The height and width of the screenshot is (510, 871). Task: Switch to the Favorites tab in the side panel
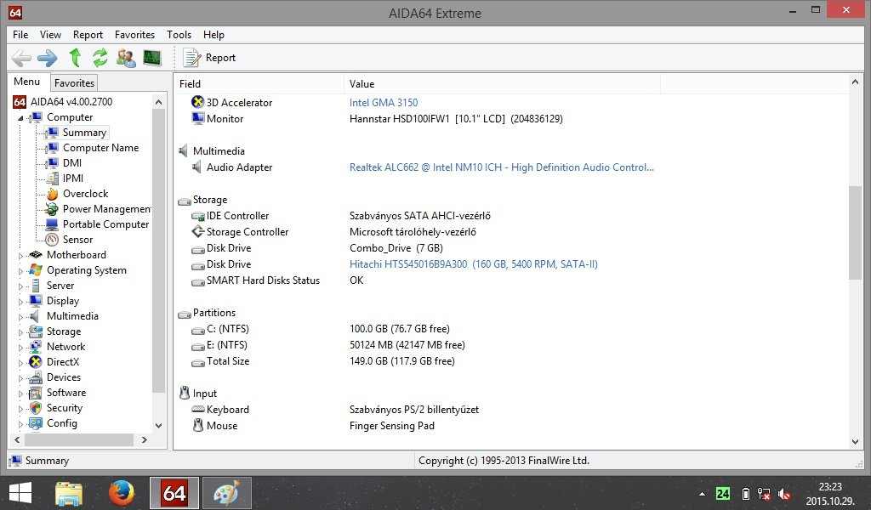point(75,82)
